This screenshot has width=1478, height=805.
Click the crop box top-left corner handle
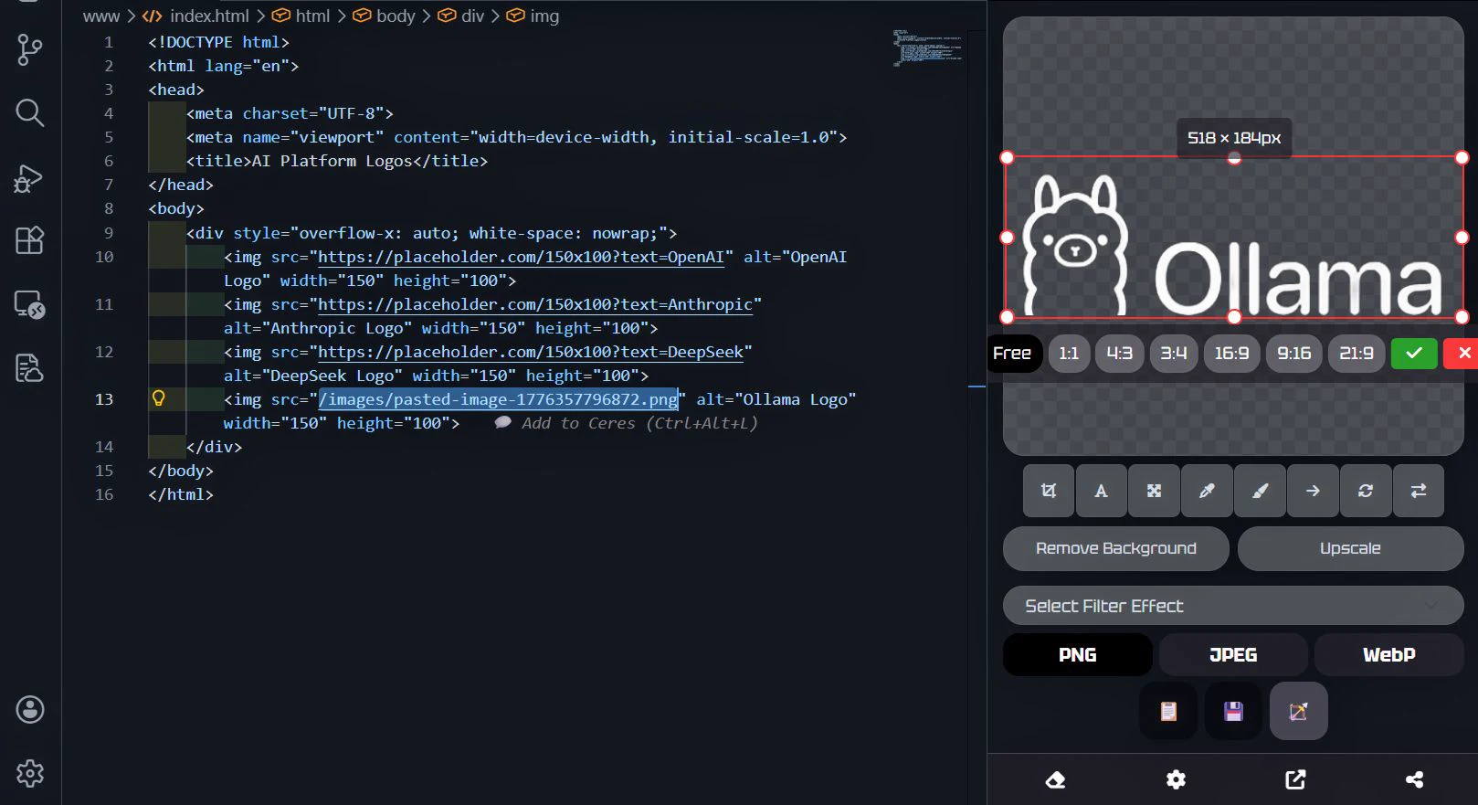1008,157
